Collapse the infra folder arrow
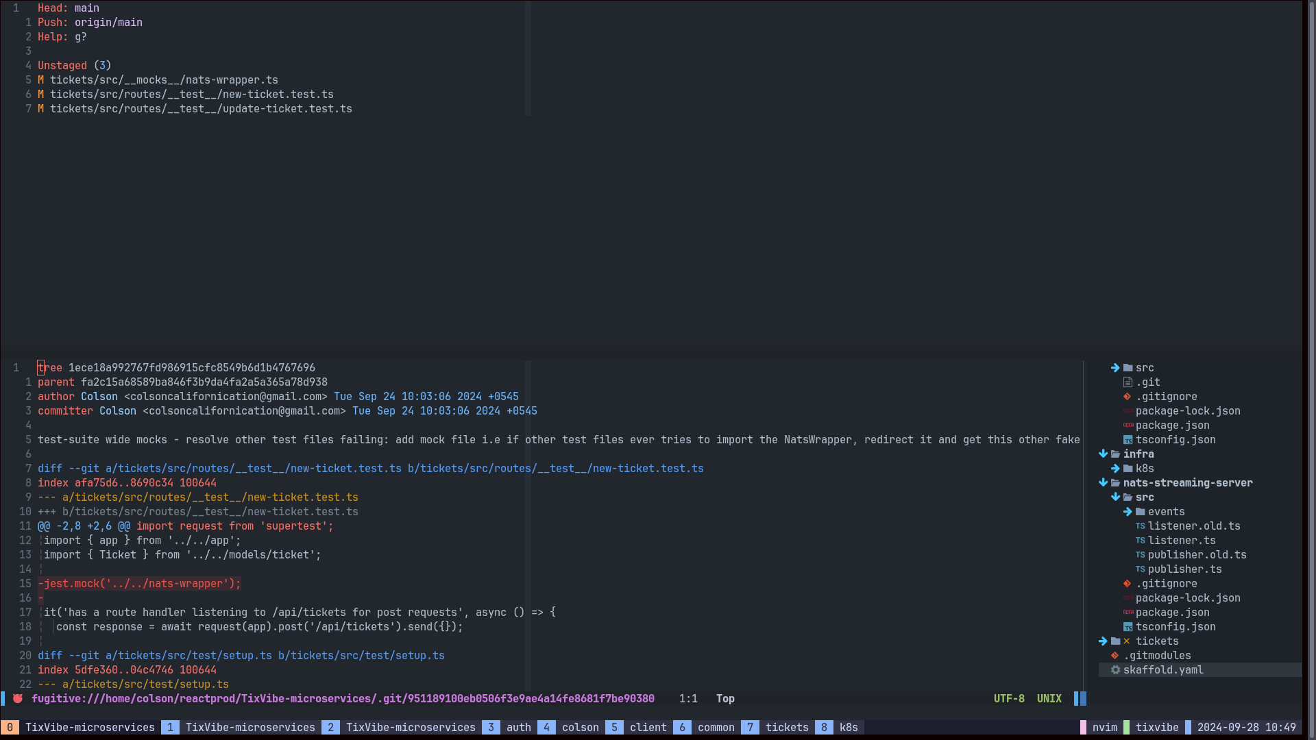 1103,454
